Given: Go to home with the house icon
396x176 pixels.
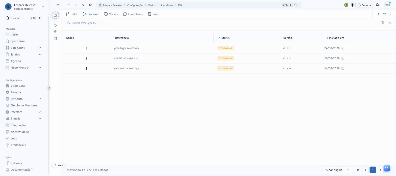Looking at the screenshot, I should click(90, 5).
